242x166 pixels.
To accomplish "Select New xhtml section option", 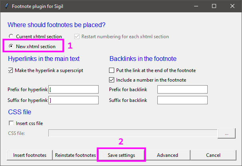I will 11,47.
